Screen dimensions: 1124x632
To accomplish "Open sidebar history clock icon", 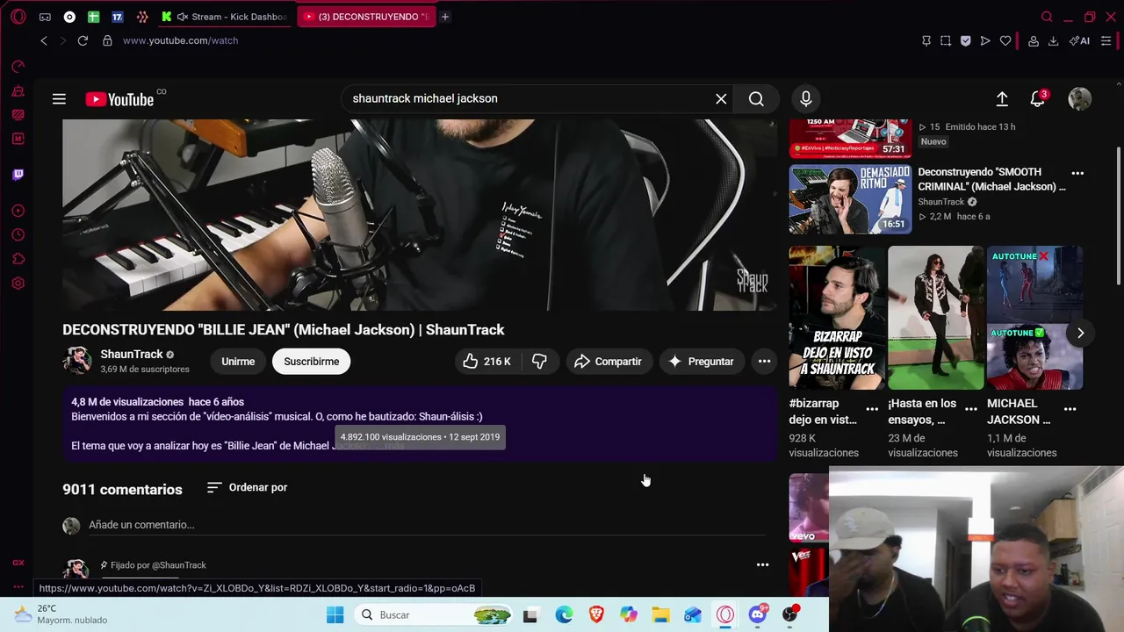I will [18, 234].
